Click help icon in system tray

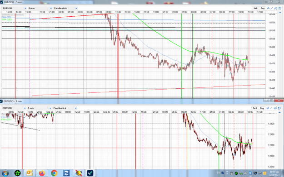pos(223,173)
